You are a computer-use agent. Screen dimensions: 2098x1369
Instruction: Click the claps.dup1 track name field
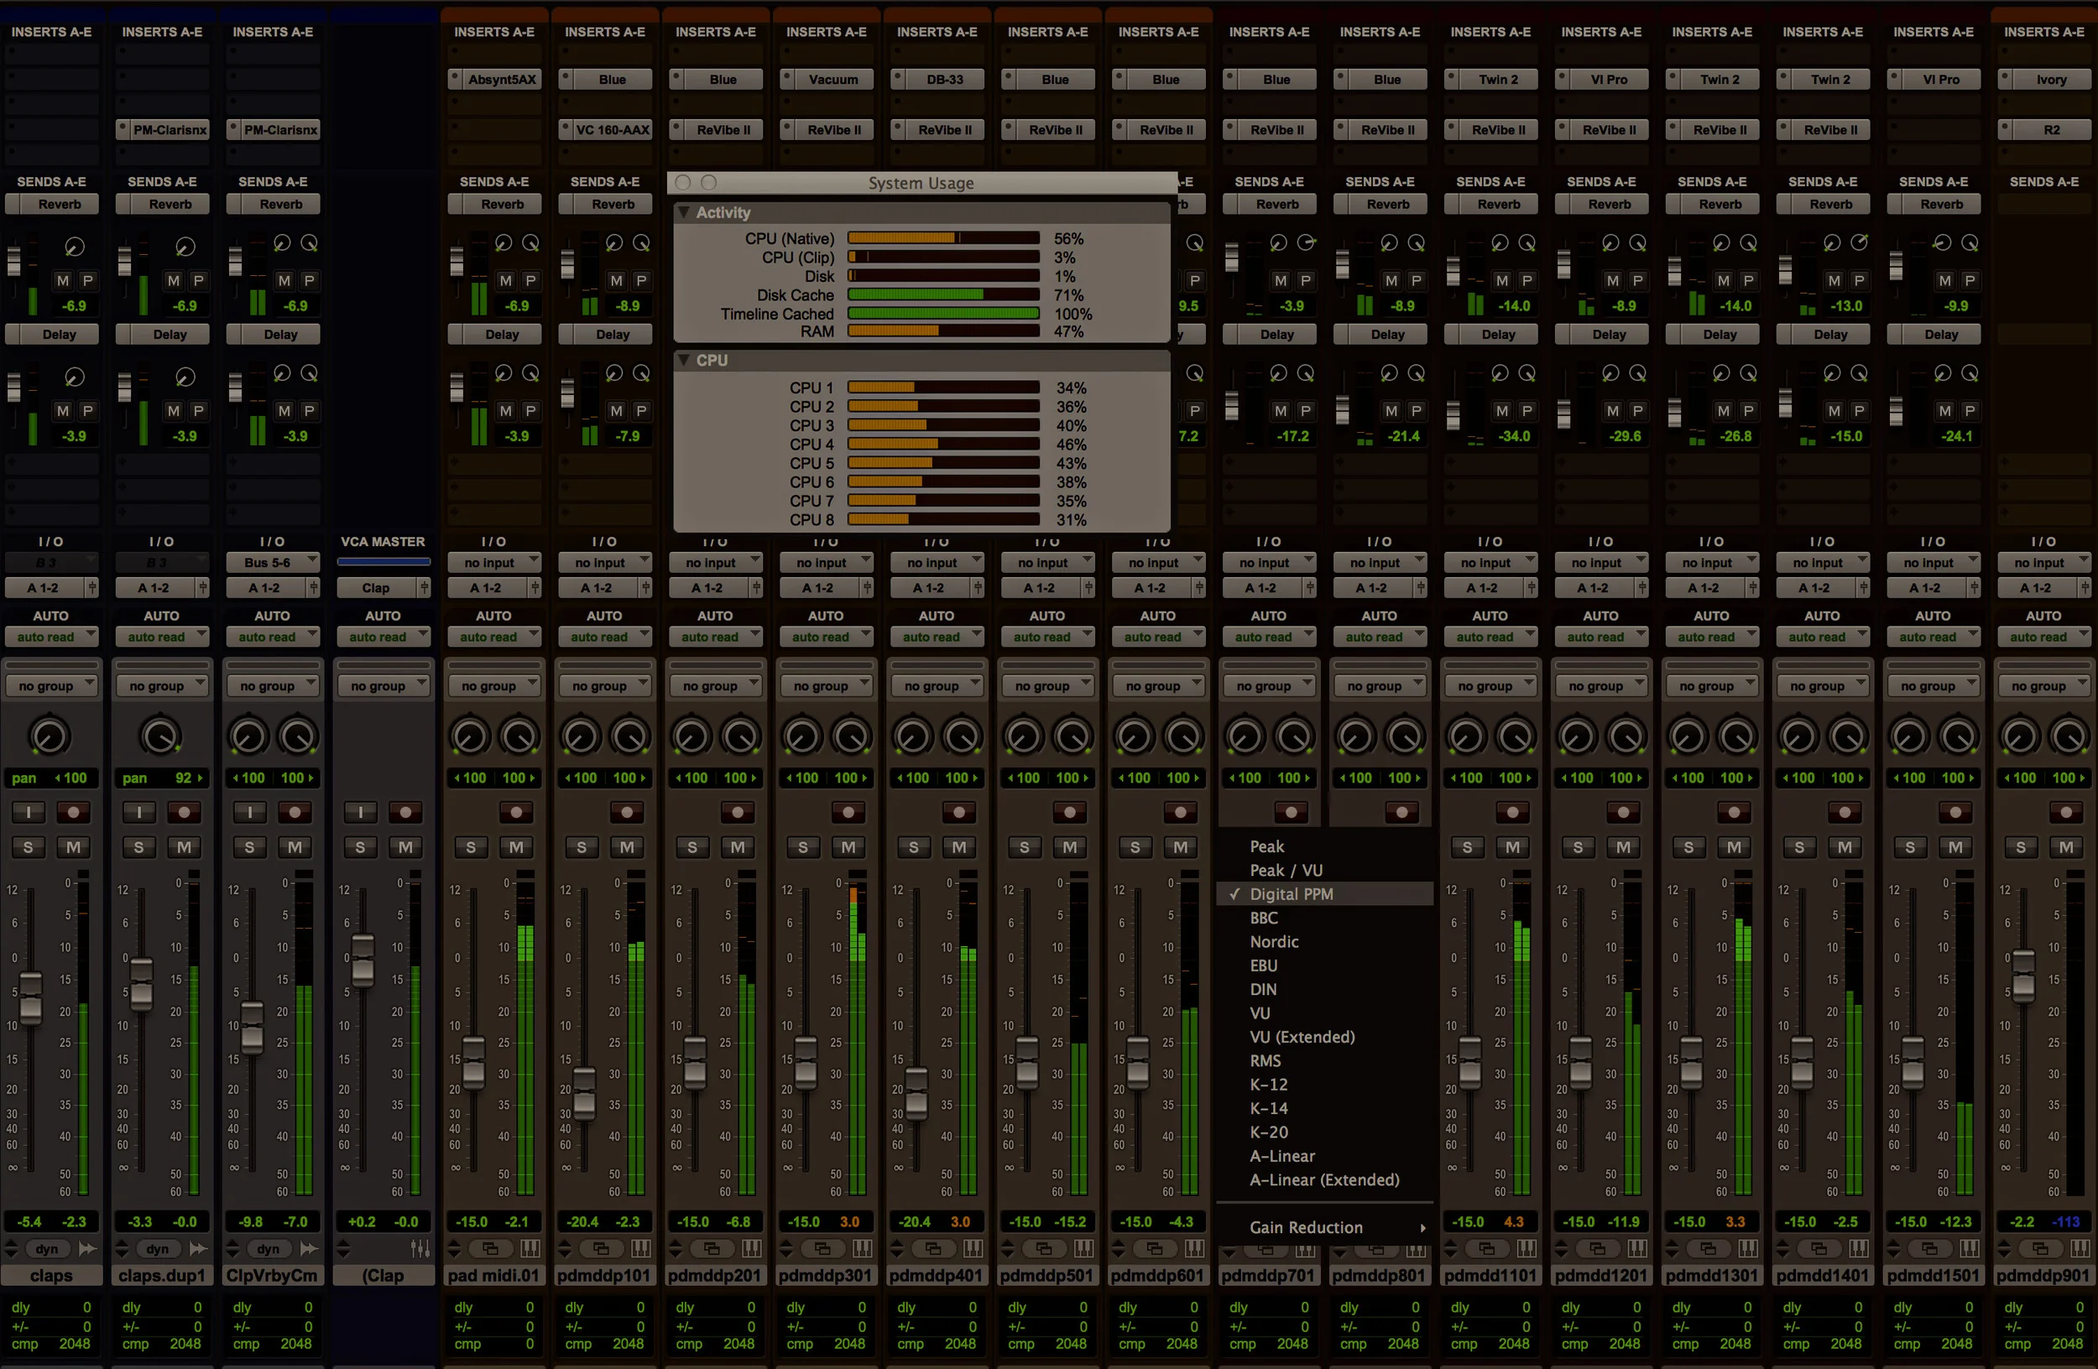(162, 1276)
